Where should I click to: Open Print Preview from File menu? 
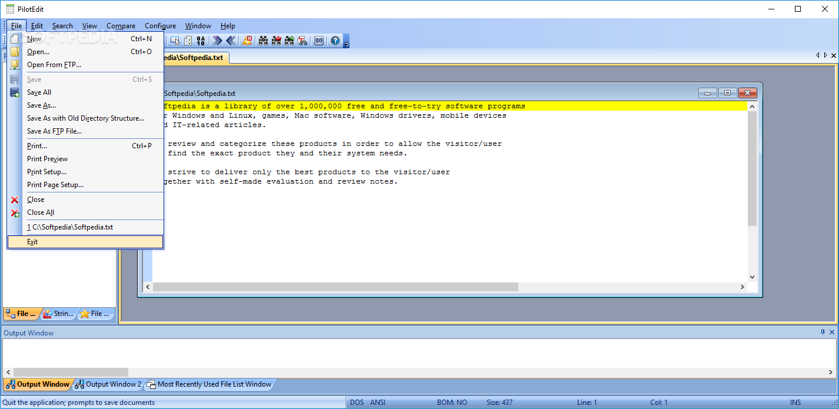(x=85, y=159)
